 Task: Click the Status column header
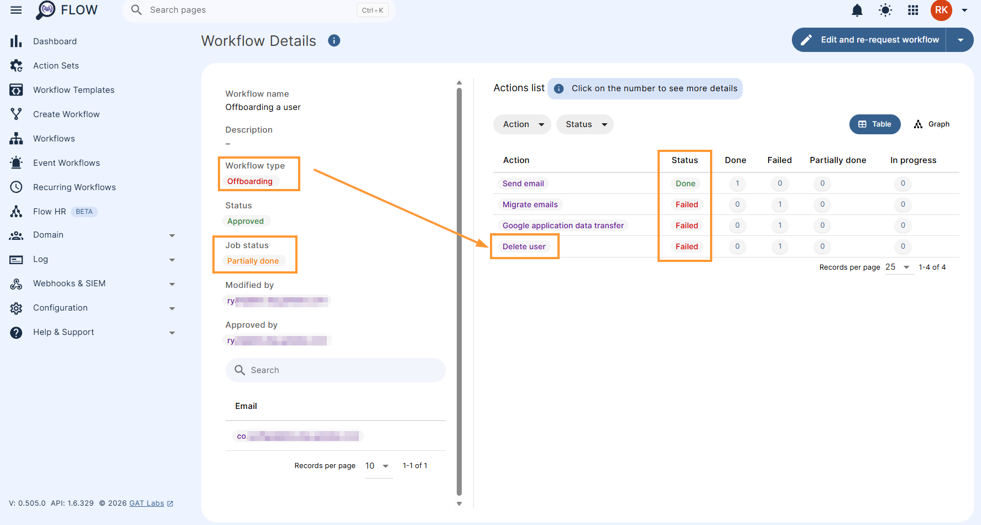(685, 160)
